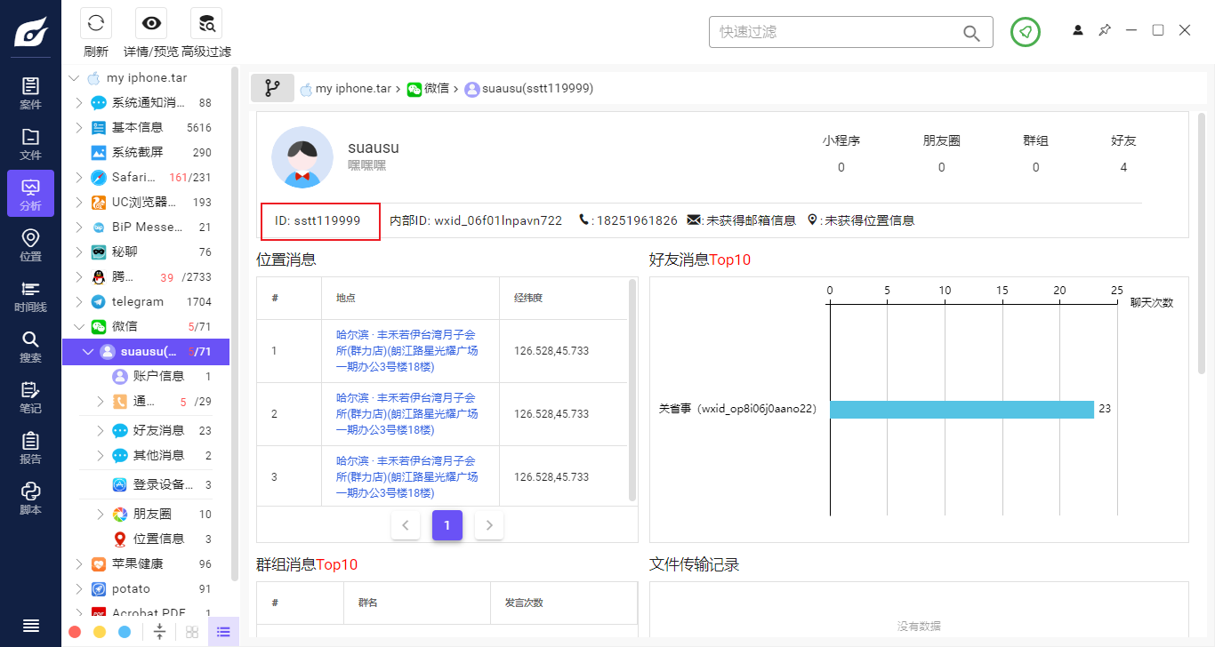The image size is (1215, 647).
Task: Click the Refresh (刷新) toolbar icon
Action: coord(96,23)
